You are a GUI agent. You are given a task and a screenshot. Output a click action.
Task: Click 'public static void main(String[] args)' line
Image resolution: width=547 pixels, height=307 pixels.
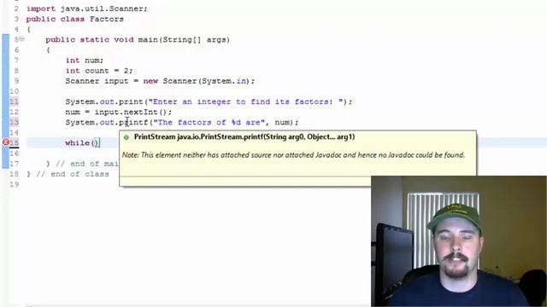pos(138,40)
